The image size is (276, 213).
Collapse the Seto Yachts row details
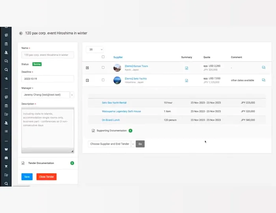tap(87, 80)
